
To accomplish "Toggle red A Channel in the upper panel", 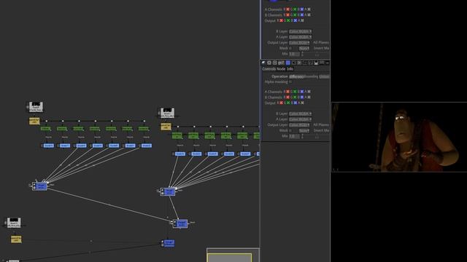I will [287, 9].
